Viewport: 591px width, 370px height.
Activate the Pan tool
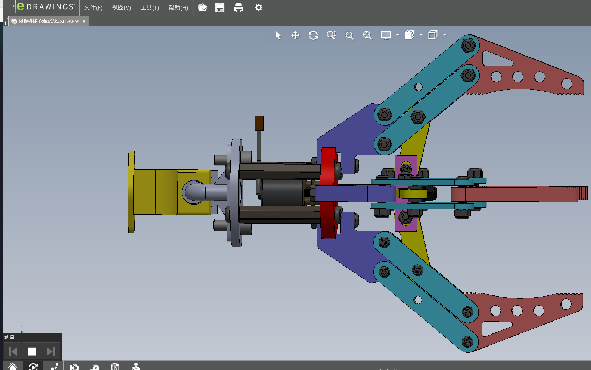pyautogui.click(x=295, y=35)
